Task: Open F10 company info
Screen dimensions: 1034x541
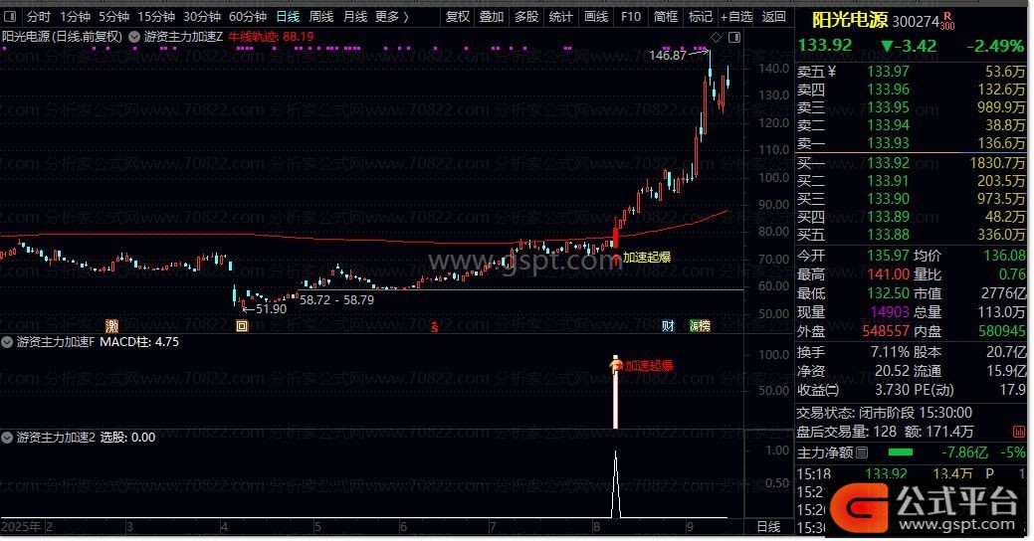Action: tap(630, 17)
